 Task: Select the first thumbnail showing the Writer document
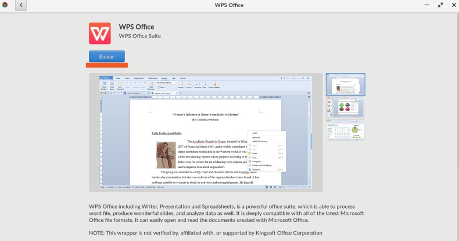pos(346,84)
